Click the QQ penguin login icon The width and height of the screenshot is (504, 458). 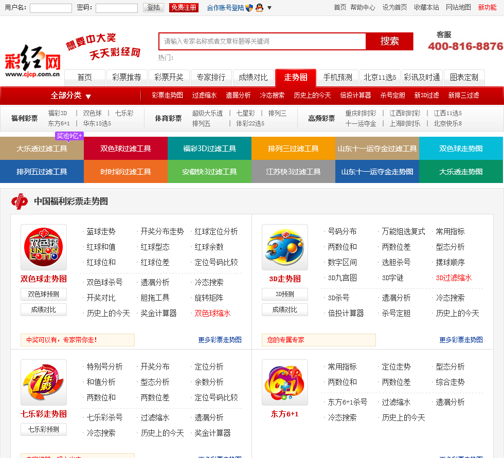tap(259, 8)
